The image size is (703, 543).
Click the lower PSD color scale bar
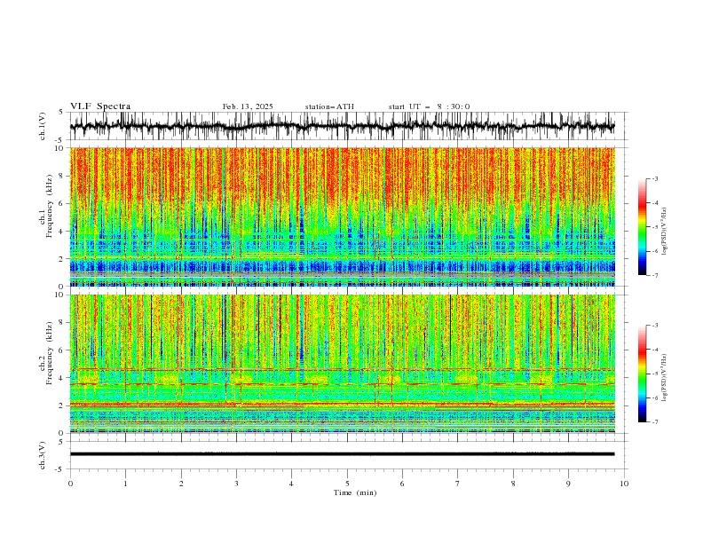click(x=643, y=374)
